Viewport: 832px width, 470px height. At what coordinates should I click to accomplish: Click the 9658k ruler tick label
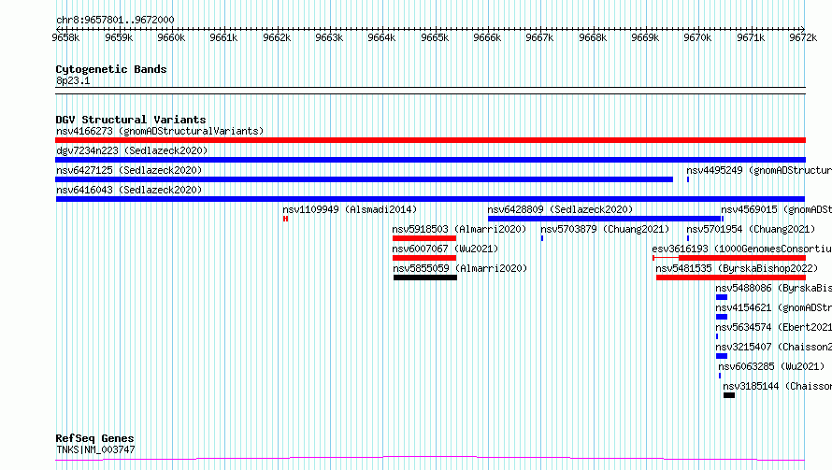tap(65, 37)
